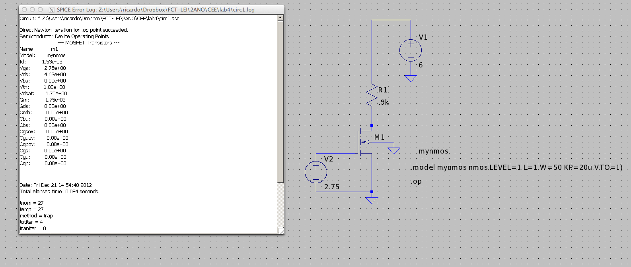This screenshot has width=631, height=267.
Task: Click the .9k resistor value label
Action: (x=384, y=102)
